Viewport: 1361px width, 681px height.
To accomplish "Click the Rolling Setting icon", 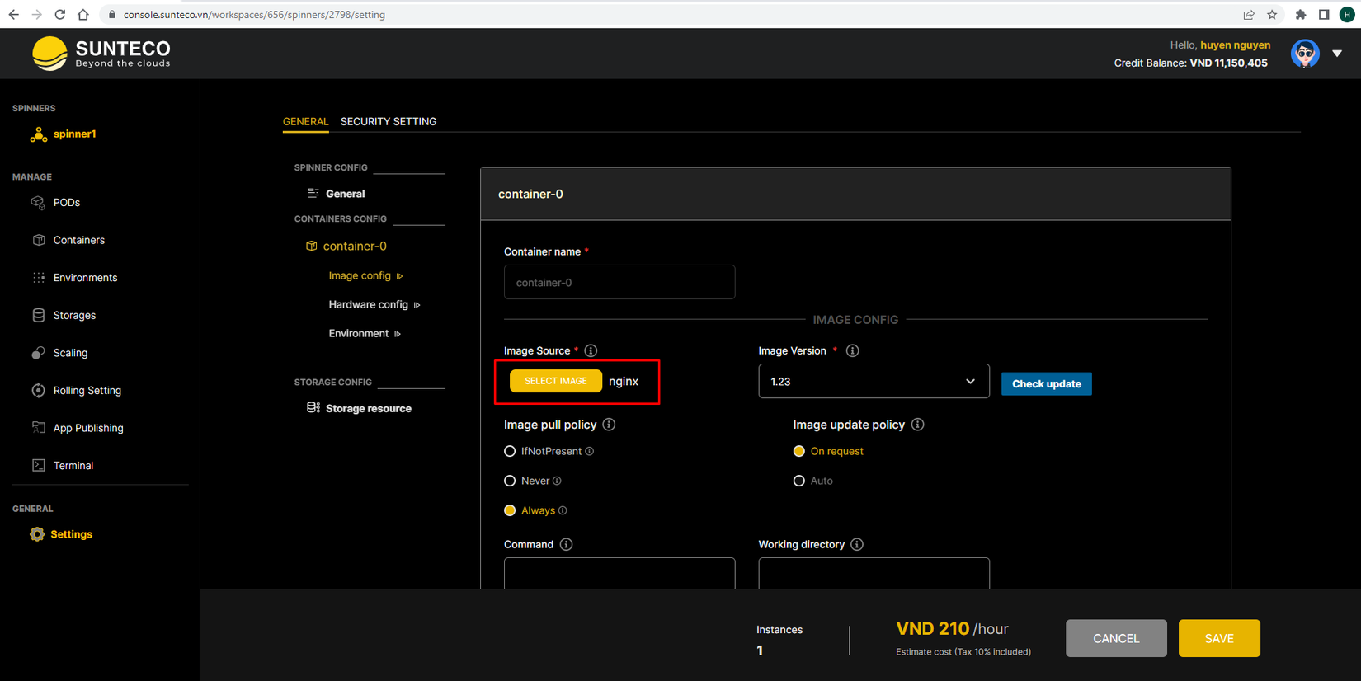I will coord(38,391).
